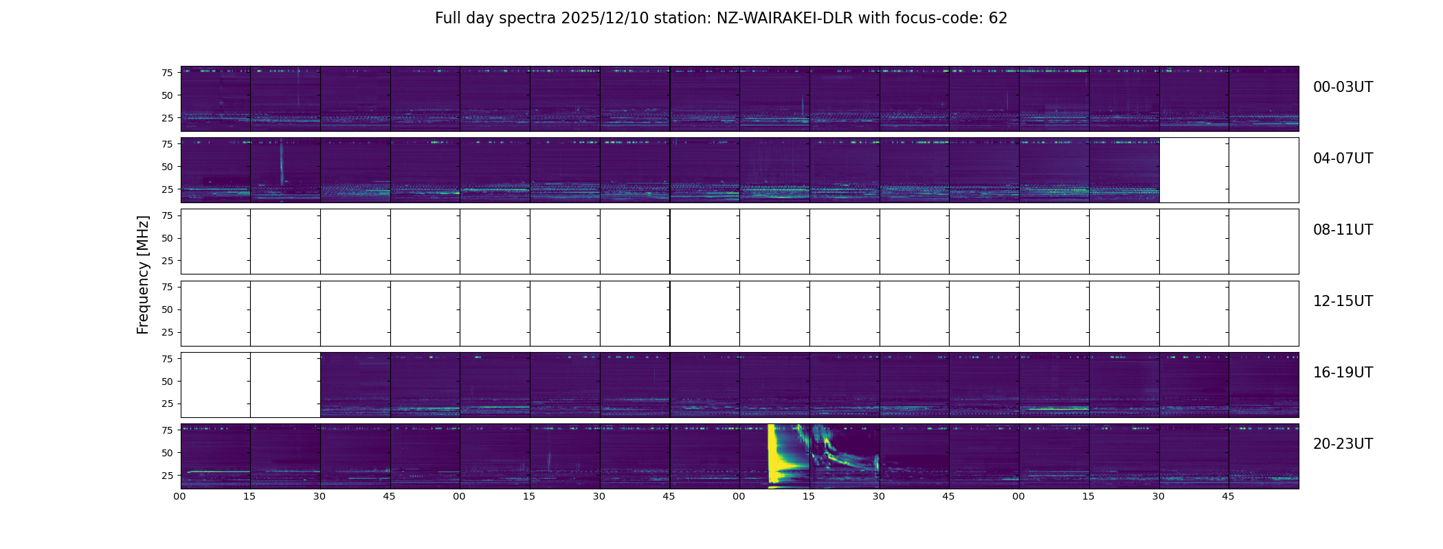Viewport: 1443px width, 549px height.
Task: Click the first data panel in the 16-19UT row
Action: (x=355, y=384)
